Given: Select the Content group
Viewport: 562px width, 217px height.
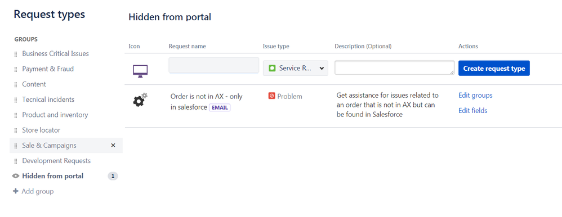Looking at the screenshot, I should pyautogui.click(x=34, y=84).
